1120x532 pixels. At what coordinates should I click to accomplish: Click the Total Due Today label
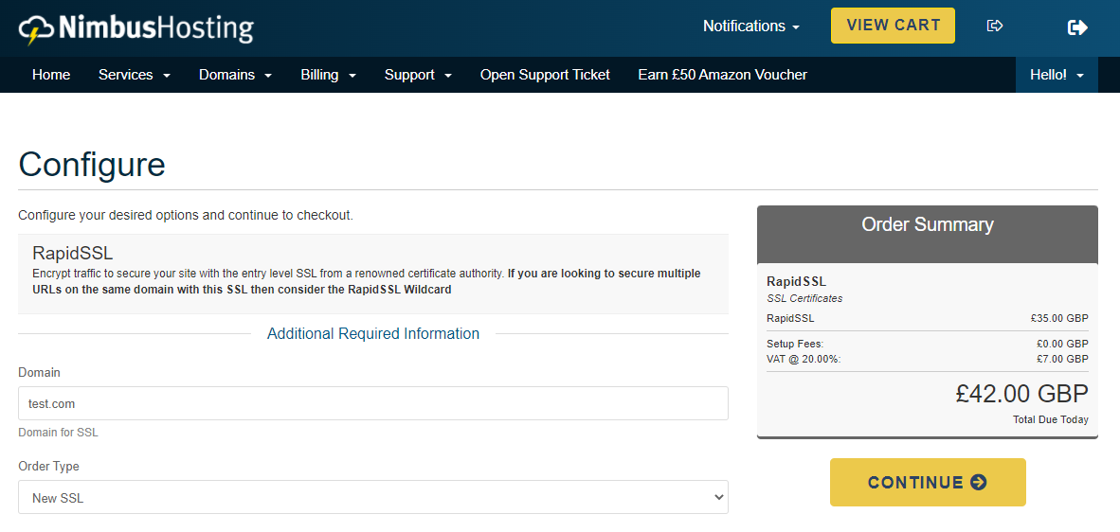click(1051, 419)
